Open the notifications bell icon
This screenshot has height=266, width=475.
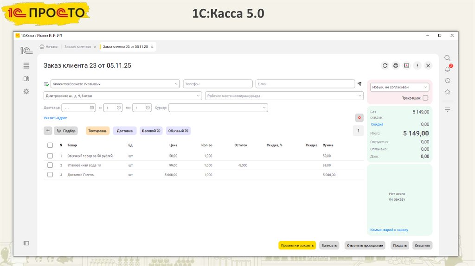(x=448, y=69)
